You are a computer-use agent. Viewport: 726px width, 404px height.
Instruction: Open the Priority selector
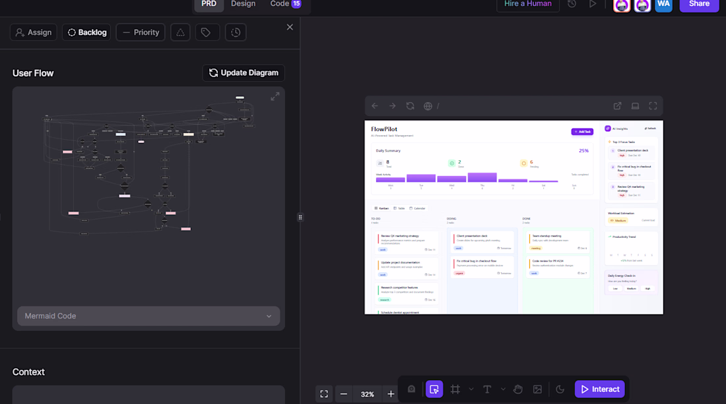(x=141, y=32)
